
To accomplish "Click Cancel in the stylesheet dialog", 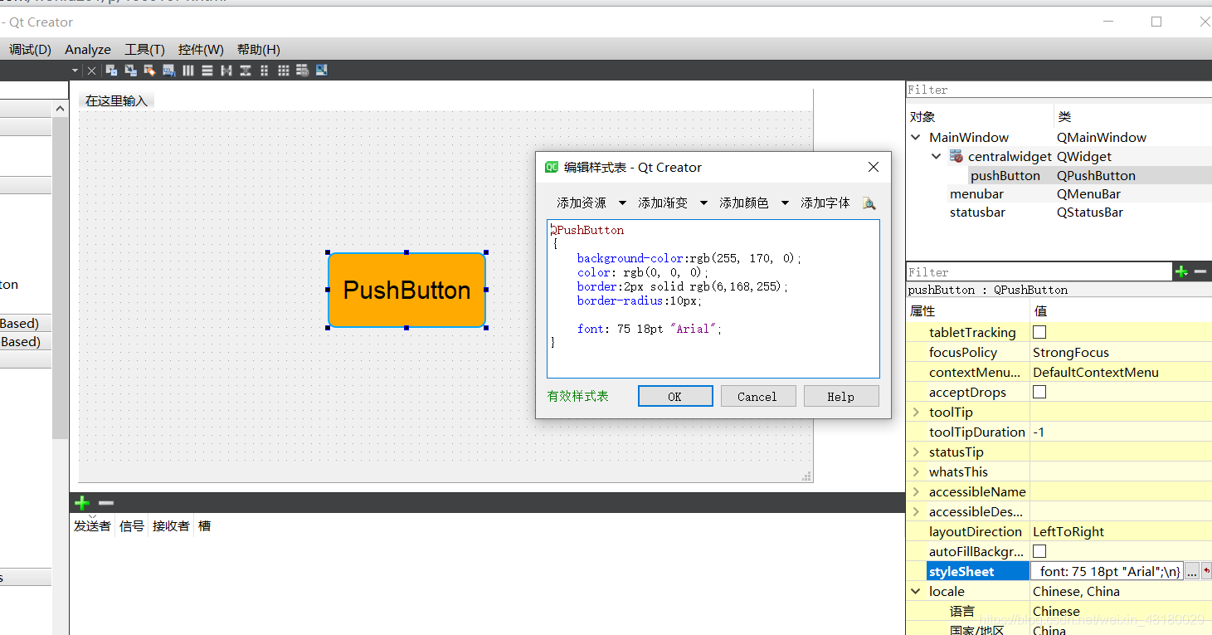I will tap(758, 396).
